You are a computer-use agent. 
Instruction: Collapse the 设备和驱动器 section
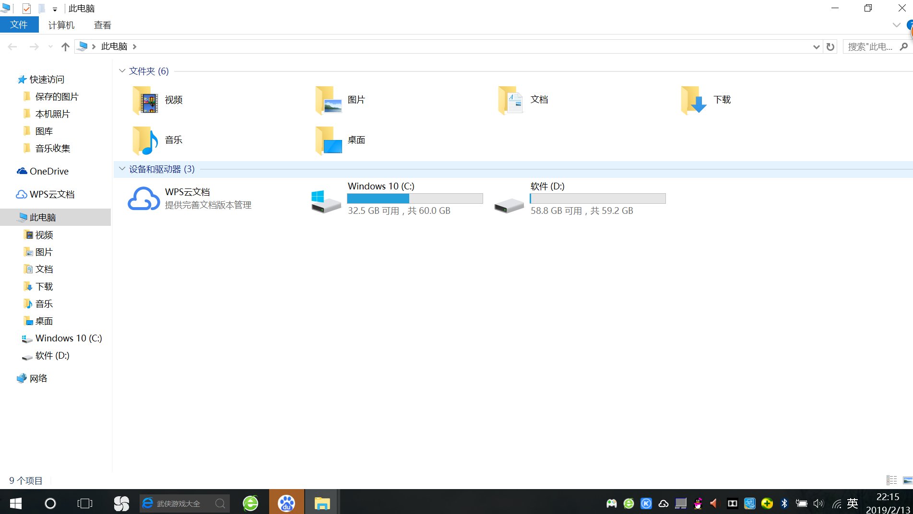[122, 169]
